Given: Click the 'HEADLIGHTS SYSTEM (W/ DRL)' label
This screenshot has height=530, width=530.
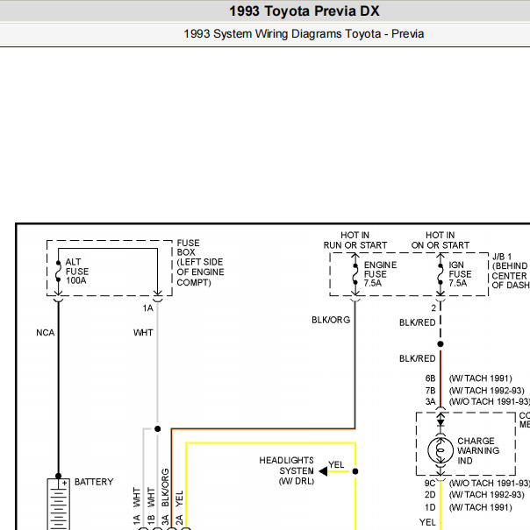Looking at the screenshot, I should pos(287,470).
